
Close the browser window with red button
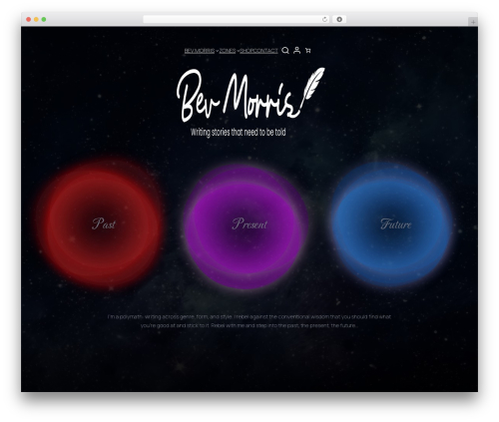(29, 19)
